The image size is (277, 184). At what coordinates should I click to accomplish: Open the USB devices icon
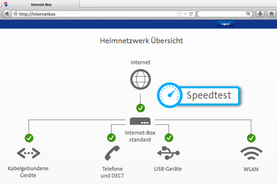pyautogui.click(x=168, y=153)
